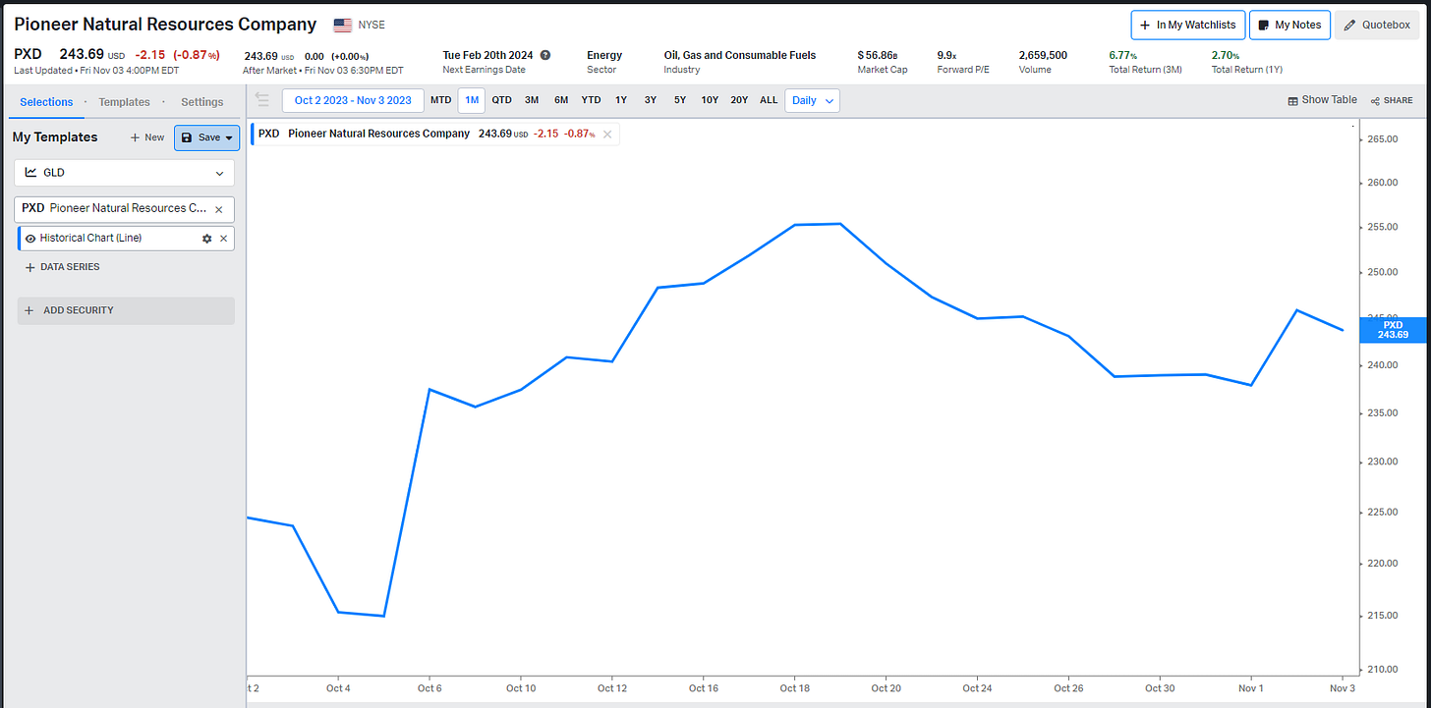Switch chart to 3Y range
This screenshot has width=1431, height=708.
click(651, 100)
